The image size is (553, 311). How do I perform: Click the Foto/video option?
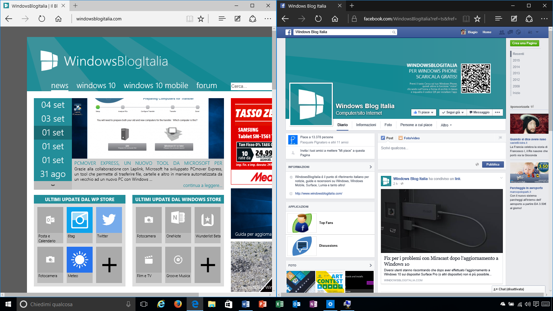409,138
